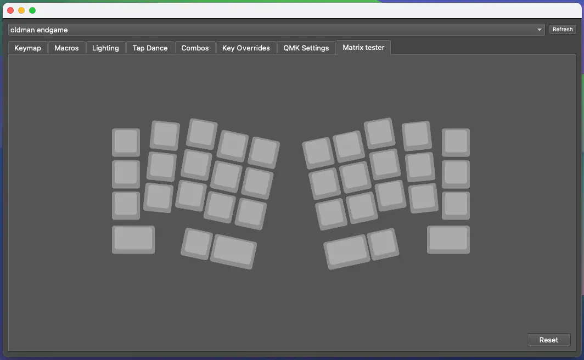
Task: Click the middle key of the far-left column
Action: coord(126,173)
